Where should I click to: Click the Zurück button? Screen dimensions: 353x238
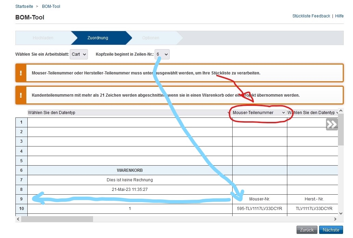pyautogui.click(x=307, y=230)
